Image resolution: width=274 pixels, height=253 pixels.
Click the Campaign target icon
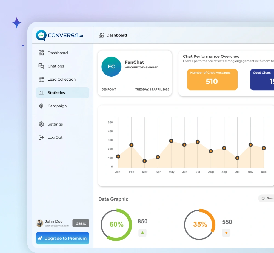click(41, 106)
